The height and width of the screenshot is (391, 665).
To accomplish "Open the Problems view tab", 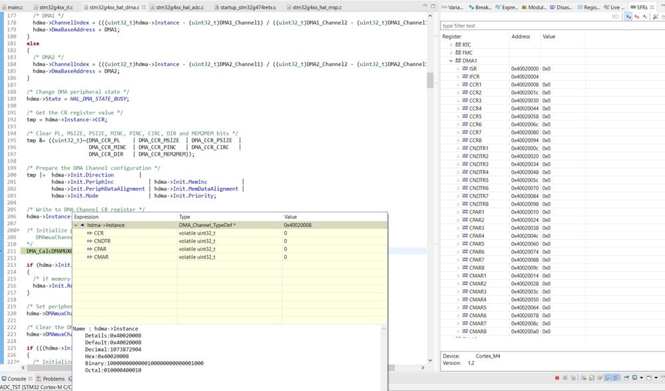I will [51, 379].
